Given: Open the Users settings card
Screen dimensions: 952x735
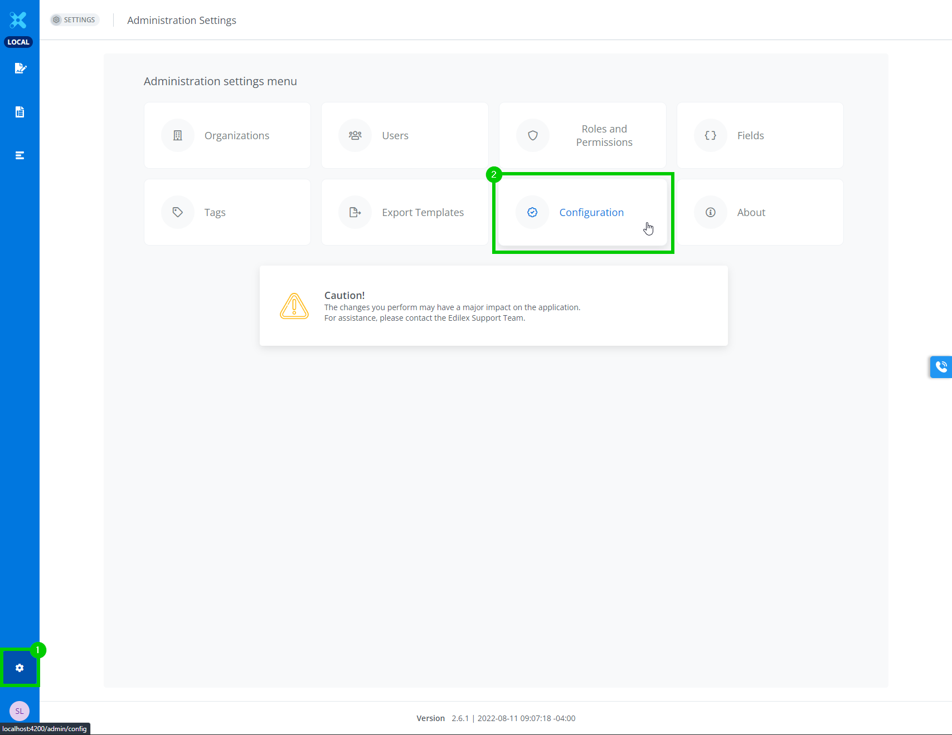Looking at the screenshot, I should pos(405,135).
